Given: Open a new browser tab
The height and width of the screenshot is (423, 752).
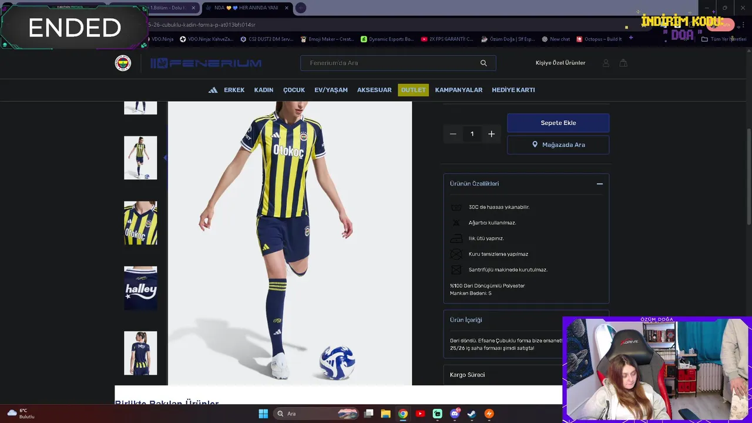Looking at the screenshot, I should pyautogui.click(x=301, y=8).
